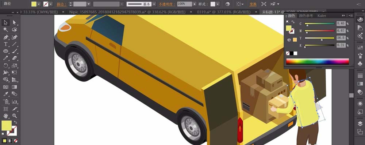Screen dimensions: 365x145
Task: Select the Lasso tool
Action: pos(15,30)
